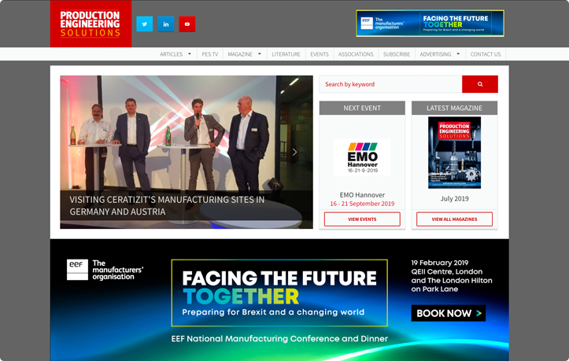569x361 pixels.
Task: Expand the Magazine menu arrow
Action: (260, 54)
